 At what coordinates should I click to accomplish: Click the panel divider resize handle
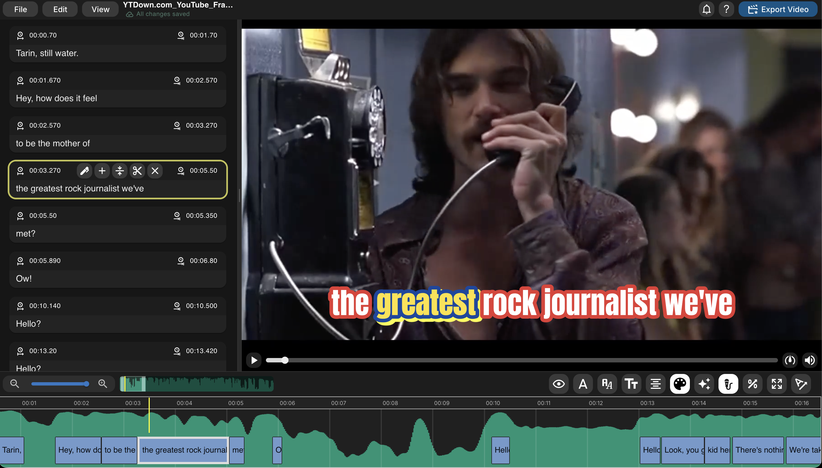tap(239, 196)
